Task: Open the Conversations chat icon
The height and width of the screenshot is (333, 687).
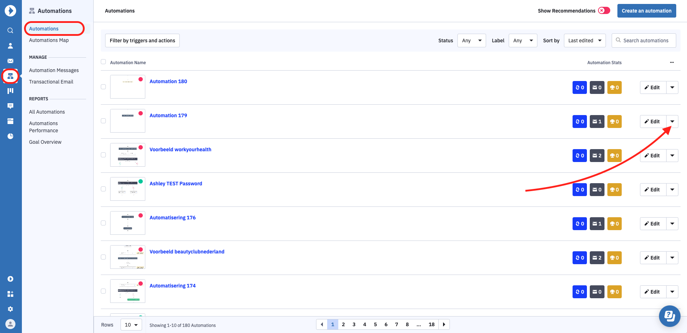Action: 10,106
